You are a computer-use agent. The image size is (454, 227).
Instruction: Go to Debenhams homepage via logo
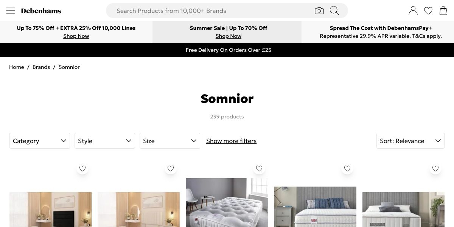coord(41,11)
